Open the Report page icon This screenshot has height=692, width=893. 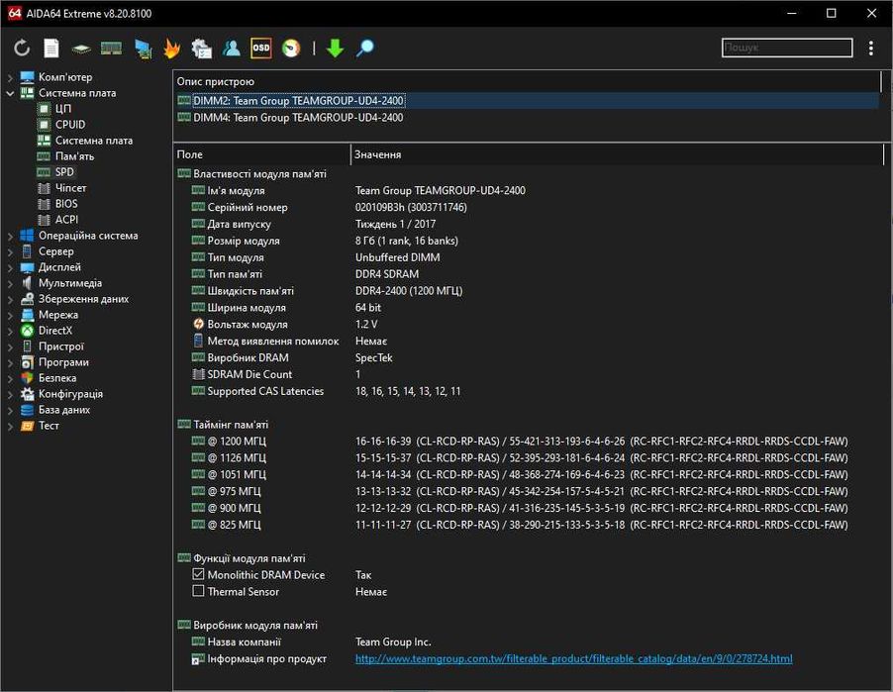[51, 49]
